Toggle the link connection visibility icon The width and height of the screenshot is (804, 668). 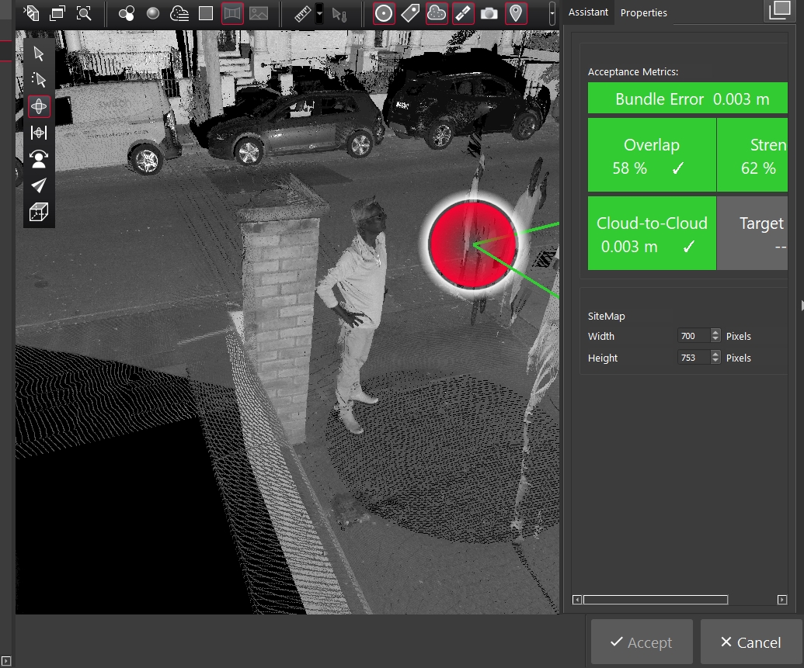tap(463, 13)
